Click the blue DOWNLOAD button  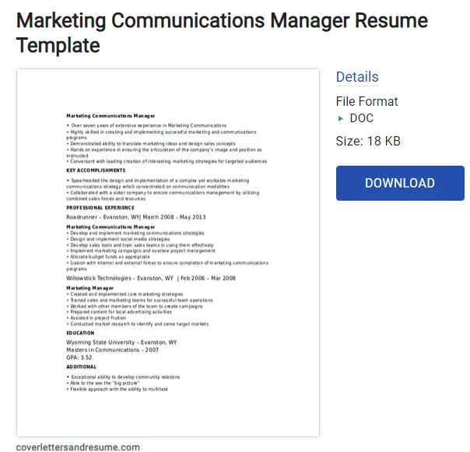tap(400, 183)
